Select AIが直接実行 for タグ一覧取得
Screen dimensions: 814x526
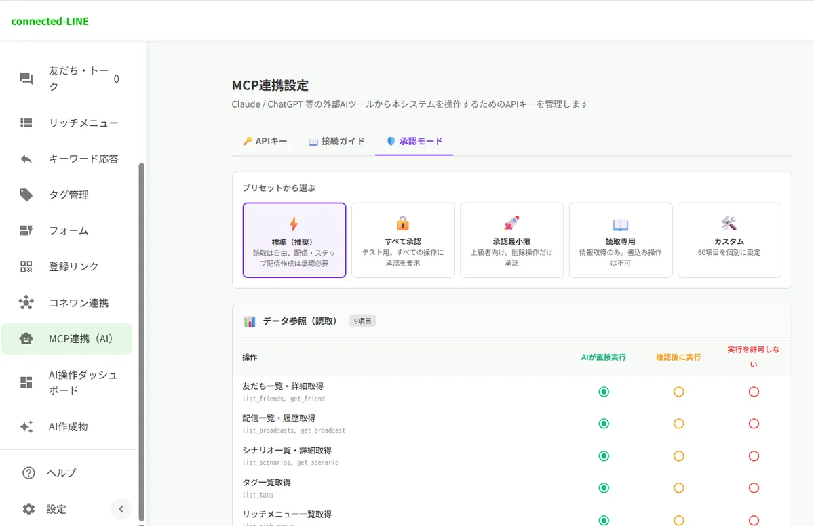click(x=604, y=488)
